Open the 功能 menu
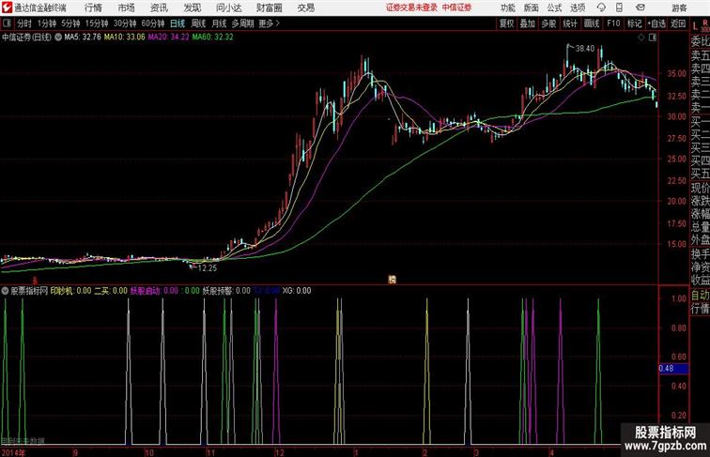This screenshot has height=457, width=710. tap(507, 8)
